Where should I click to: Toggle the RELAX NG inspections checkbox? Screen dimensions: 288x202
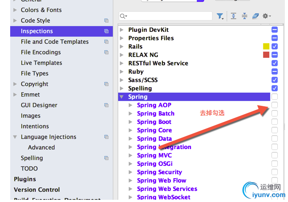tap(274, 55)
